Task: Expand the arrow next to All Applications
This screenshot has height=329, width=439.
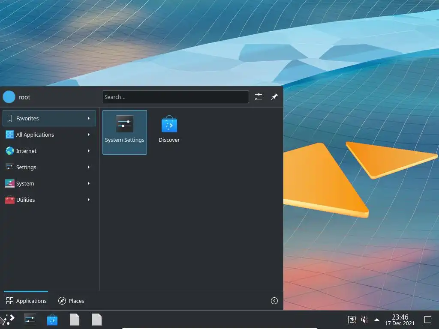Action: (x=88, y=135)
